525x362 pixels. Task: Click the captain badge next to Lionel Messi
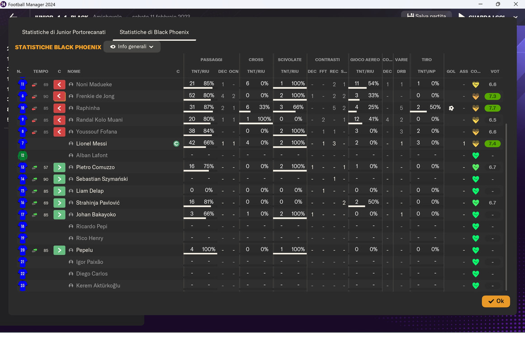tap(176, 144)
